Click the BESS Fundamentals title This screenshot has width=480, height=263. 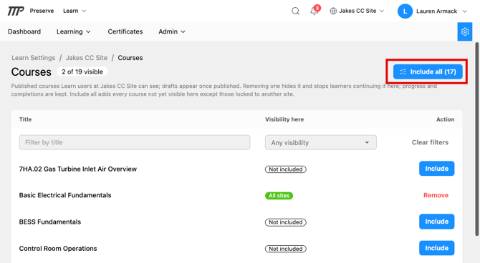[x=50, y=222]
